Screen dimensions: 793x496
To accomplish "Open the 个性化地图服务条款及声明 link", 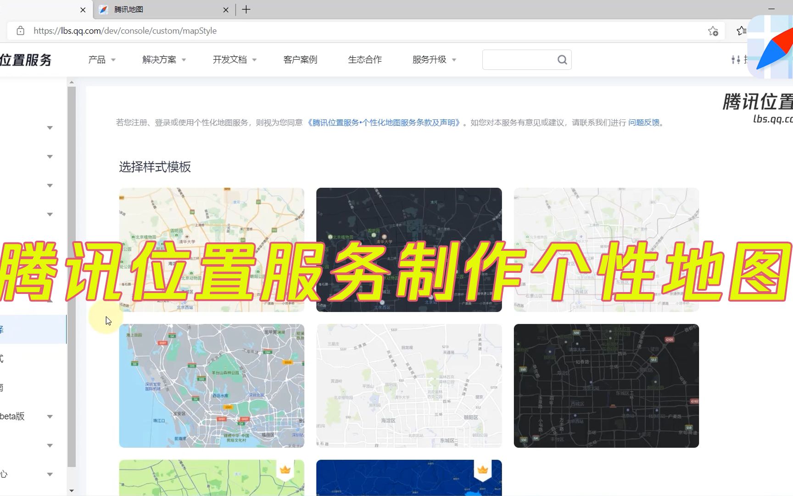I will pos(384,123).
